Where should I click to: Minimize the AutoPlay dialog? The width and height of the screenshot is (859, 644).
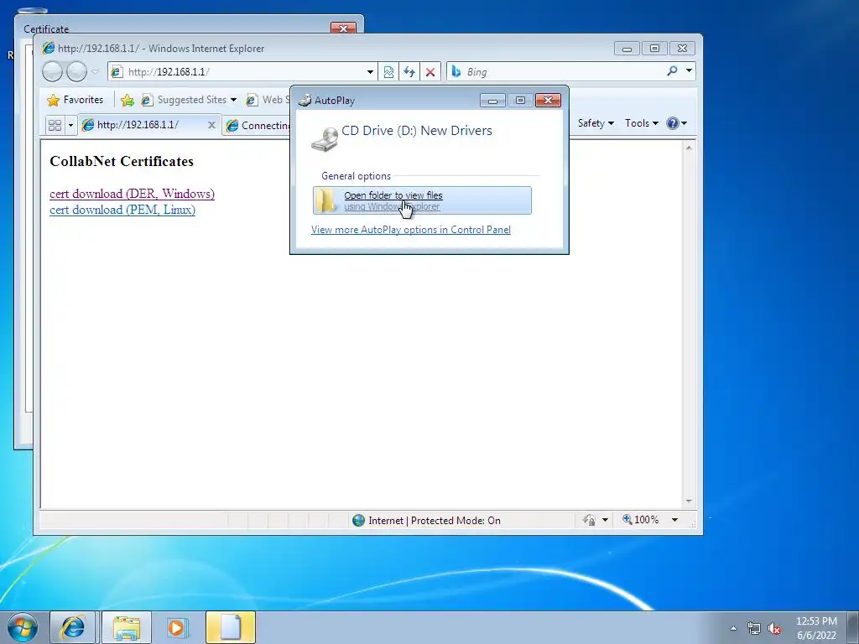click(x=492, y=101)
